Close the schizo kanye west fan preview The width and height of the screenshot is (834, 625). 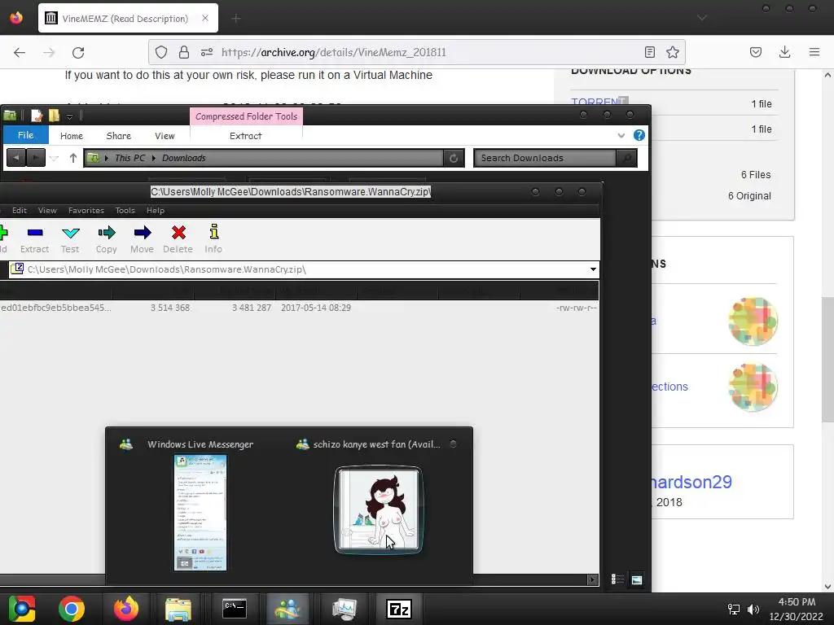[x=453, y=444]
